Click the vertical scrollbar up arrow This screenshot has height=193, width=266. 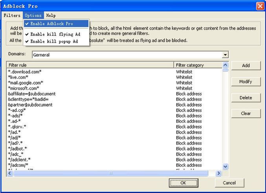[225, 65]
